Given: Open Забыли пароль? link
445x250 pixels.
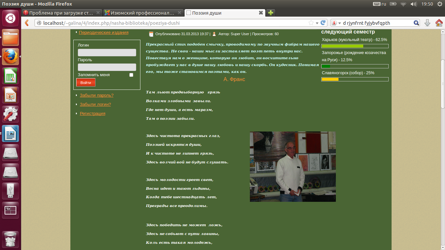Looking at the screenshot, I should coord(97,95).
